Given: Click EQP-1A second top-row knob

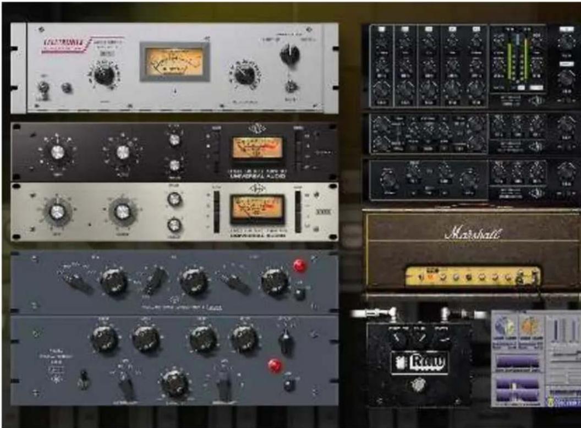Looking at the screenshot, I should tap(146, 338).
